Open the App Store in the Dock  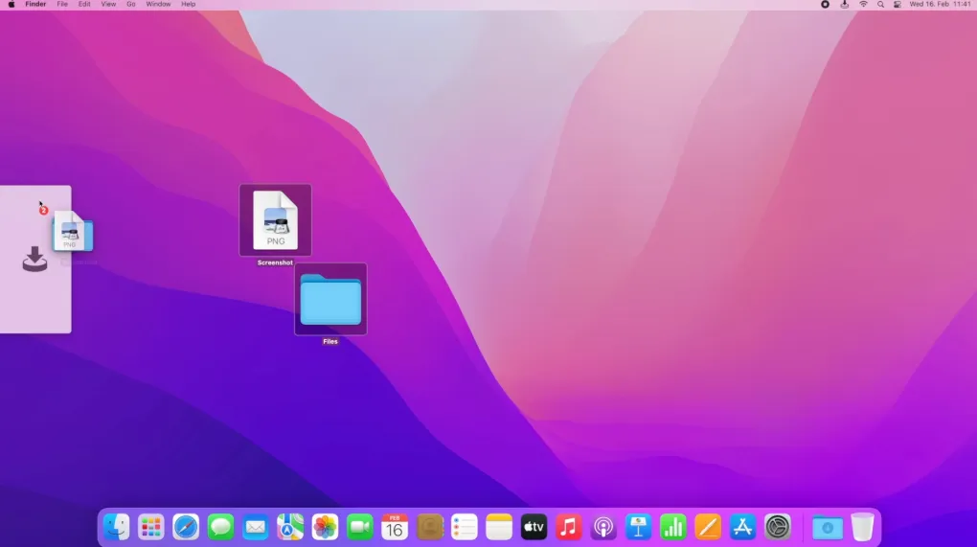742,527
